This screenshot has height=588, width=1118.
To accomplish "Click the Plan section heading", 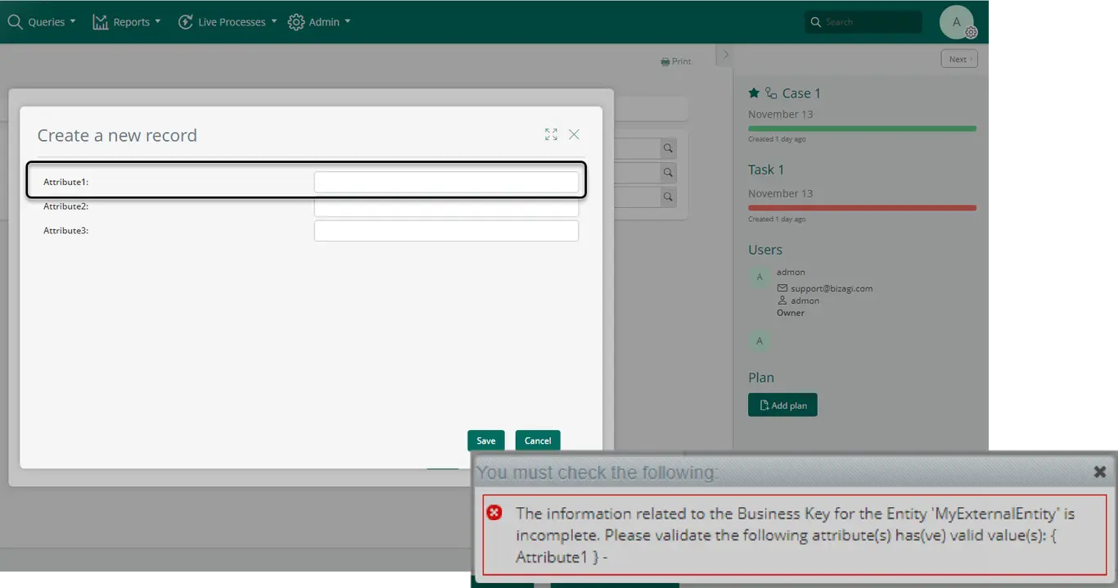I will (761, 378).
